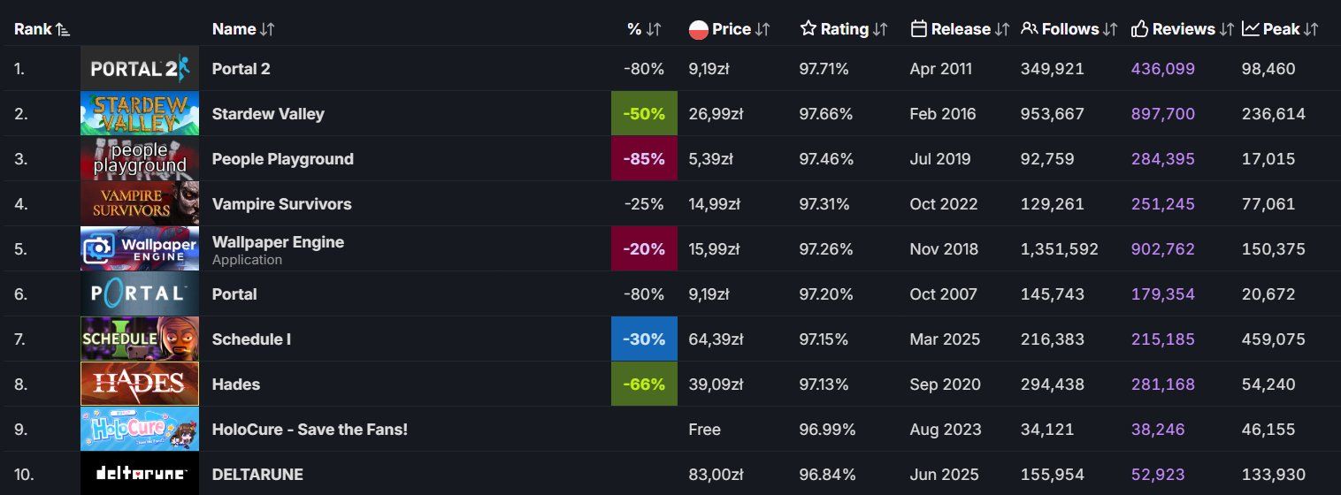Sort table by Peak header
The width and height of the screenshot is (1341, 495).
point(1281,29)
